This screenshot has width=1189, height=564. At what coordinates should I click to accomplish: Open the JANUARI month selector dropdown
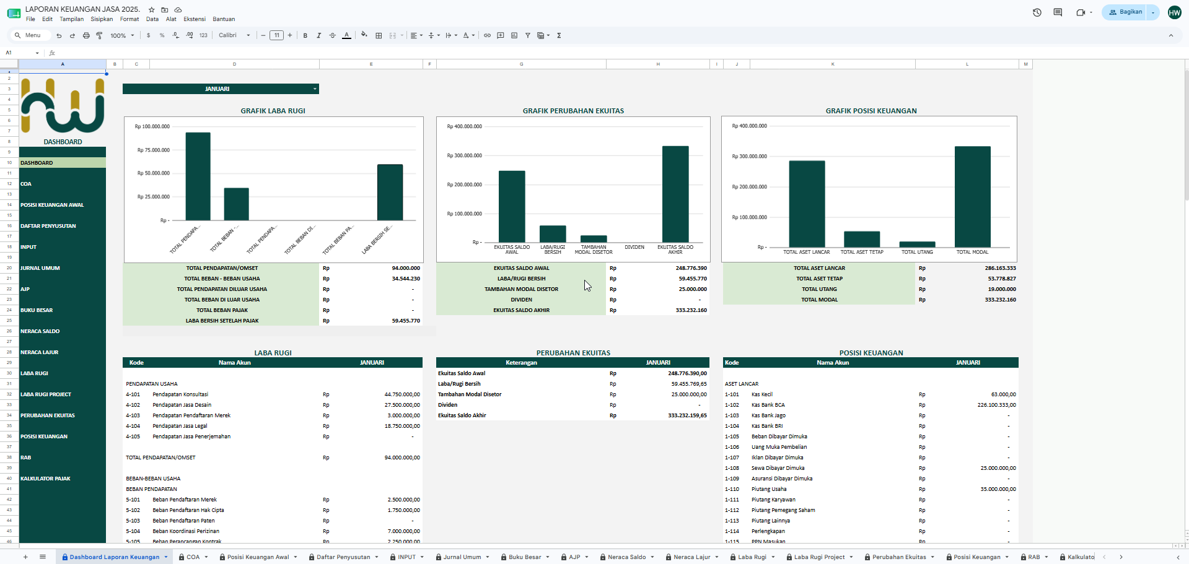click(315, 89)
